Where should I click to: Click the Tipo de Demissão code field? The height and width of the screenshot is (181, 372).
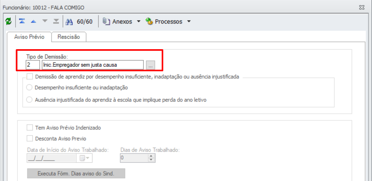(x=33, y=65)
